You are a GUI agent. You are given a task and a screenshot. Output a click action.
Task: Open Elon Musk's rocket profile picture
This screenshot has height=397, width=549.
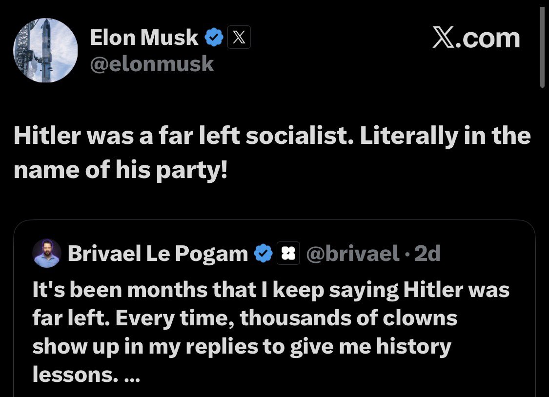45,50
